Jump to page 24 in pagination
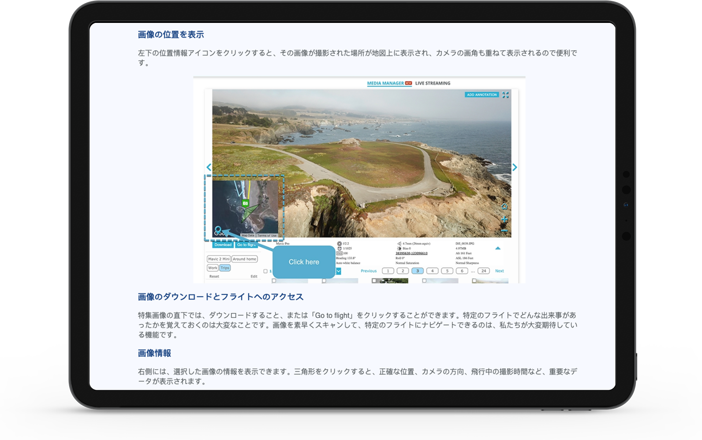 click(484, 271)
